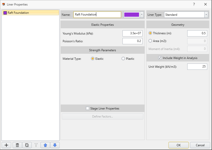Click the Material Type label

(x=72, y=59)
